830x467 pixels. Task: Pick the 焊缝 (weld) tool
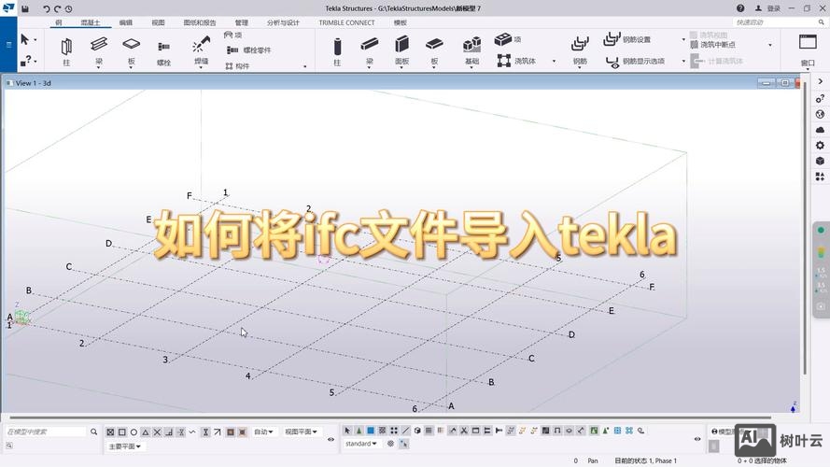pyautogui.click(x=201, y=51)
